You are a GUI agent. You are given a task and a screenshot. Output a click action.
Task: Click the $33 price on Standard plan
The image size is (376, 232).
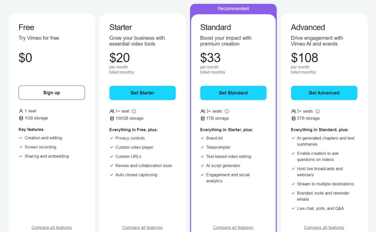point(210,58)
